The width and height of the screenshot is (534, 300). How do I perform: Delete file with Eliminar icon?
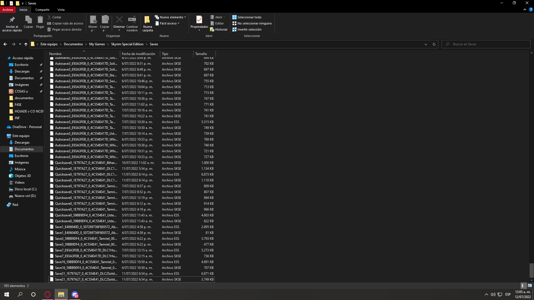[119, 22]
